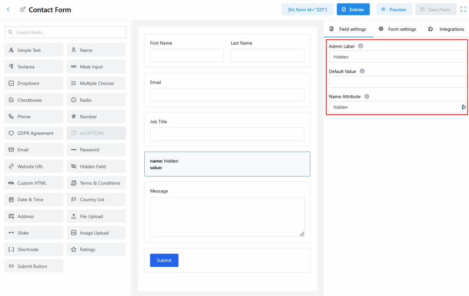The height and width of the screenshot is (296, 469).
Task: Add the Country List field
Action: click(x=96, y=199)
